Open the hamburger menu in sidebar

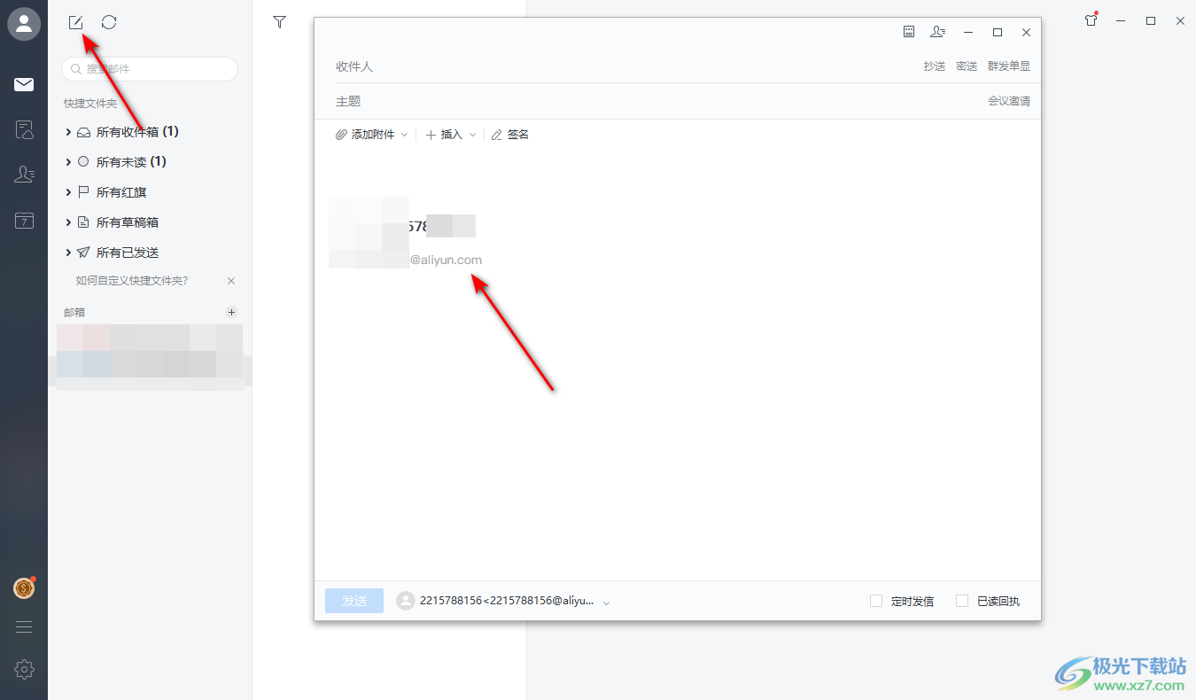tap(24, 627)
